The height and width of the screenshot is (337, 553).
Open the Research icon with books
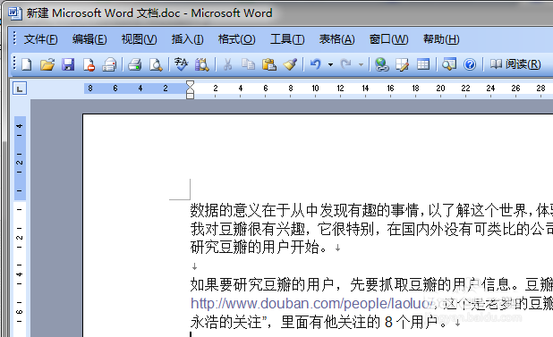pyautogui.click(x=202, y=64)
